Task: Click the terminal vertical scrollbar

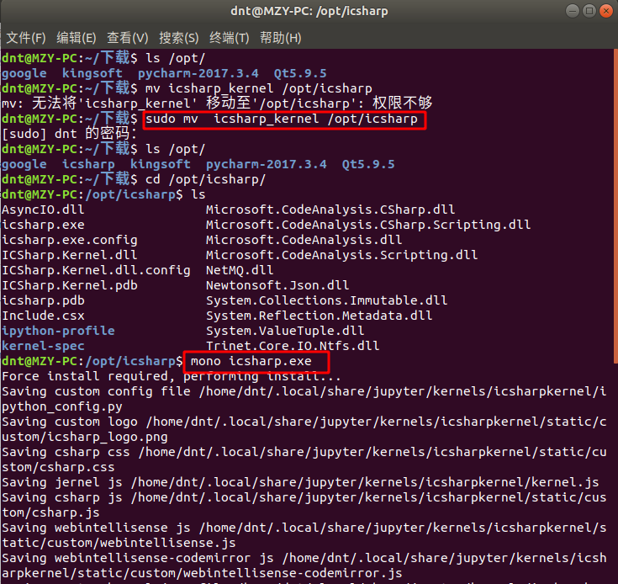Action: [615, 205]
